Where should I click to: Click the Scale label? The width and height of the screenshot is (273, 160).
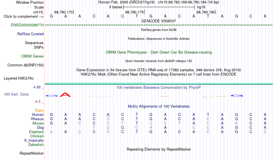tap(39, 7)
